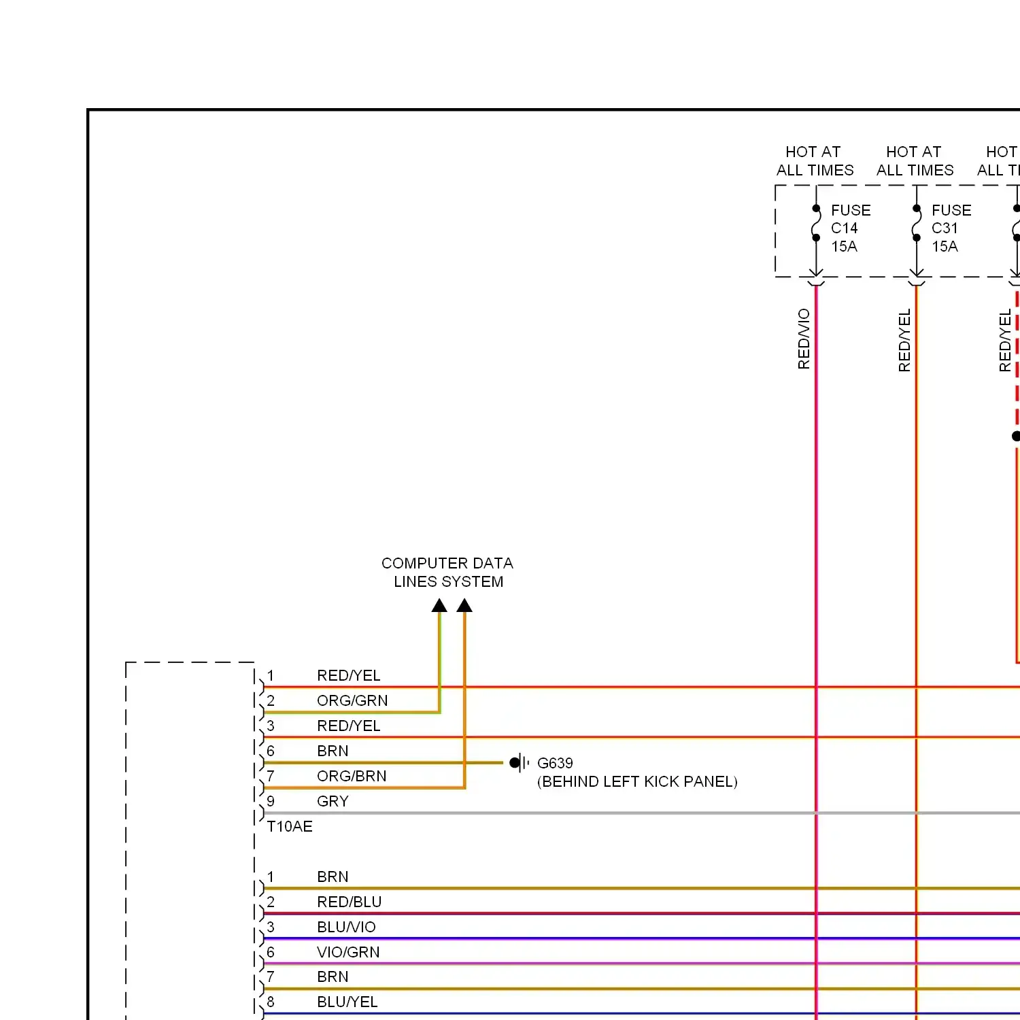Viewport: 1020px width, 1020px height.
Task: Click the vertical RED/YEL label below fuse C31
Action: click(904, 340)
